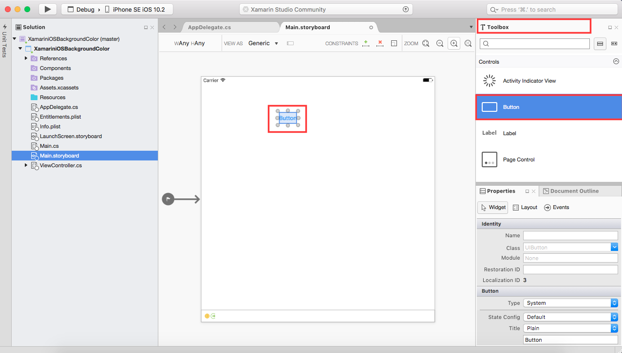Screen dimensions: 622x353
Task: Auto-hide the Toolbox pad
Action: 610,28
